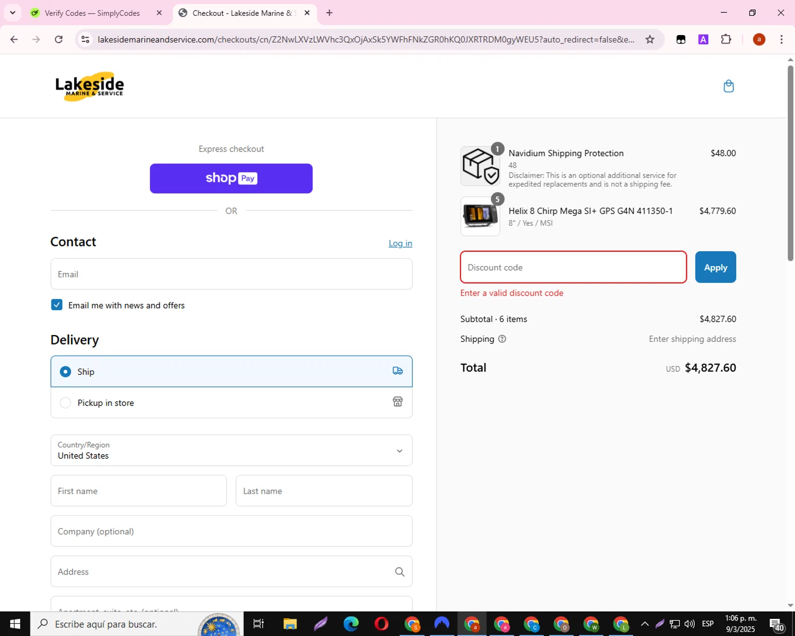
Task: Click the 'Enter a valid discount code' message
Action: (511, 293)
